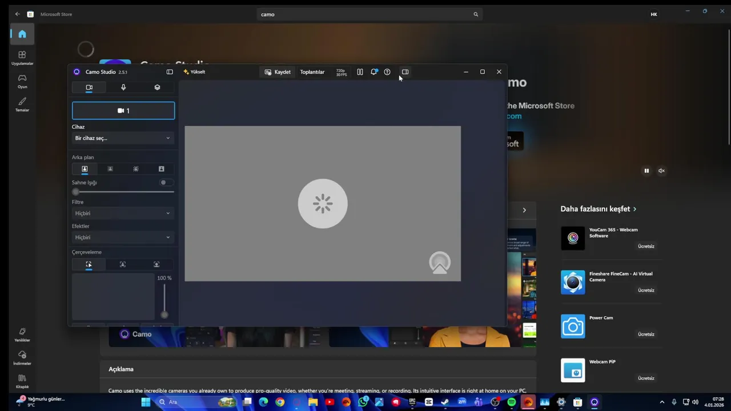Select manual framing mode icon

(x=89, y=264)
